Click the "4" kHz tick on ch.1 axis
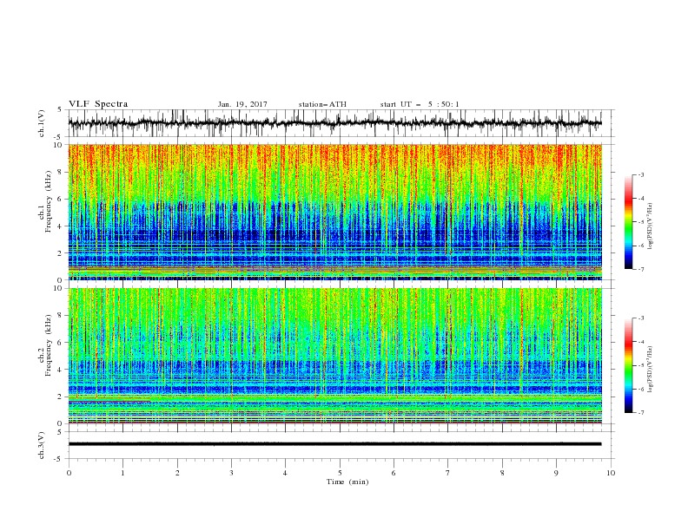Viewport: 688px width, 531px height. (x=61, y=226)
